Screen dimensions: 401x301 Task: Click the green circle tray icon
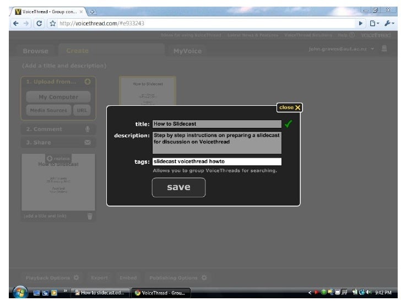pyautogui.click(x=323, y=292)
